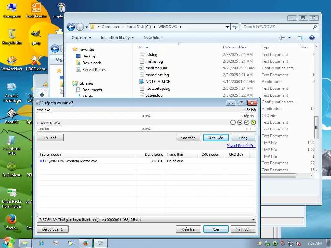This screenshot has width=331, height=248.
Task: Click the pause icon in copy dialog
Action: coord(233,122)
